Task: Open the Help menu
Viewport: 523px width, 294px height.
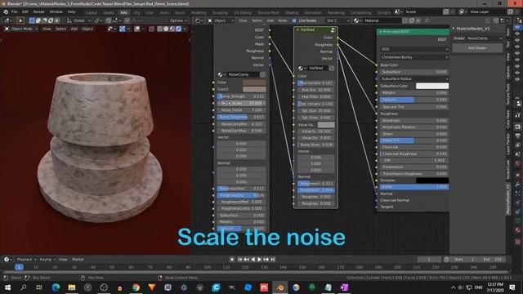Action: 71,11
